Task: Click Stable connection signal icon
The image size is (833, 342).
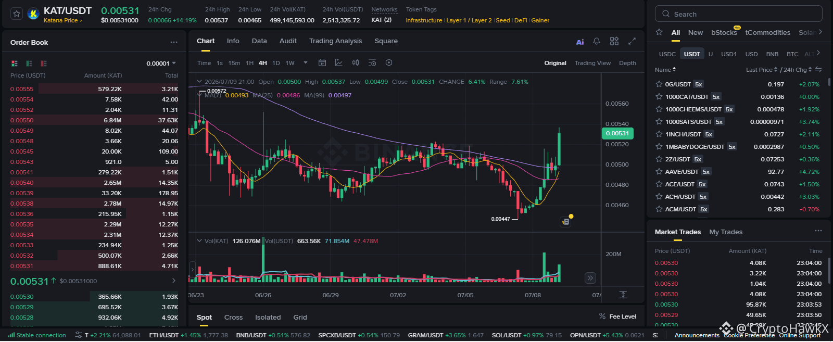Action: coord(11,335)
